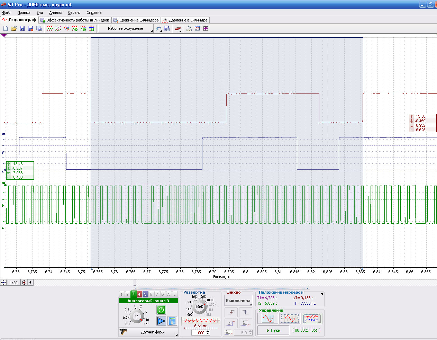This screenshot has width=437, height=340.
Task: Click the blue amplifier triangle icon
Action: point(161,321)
